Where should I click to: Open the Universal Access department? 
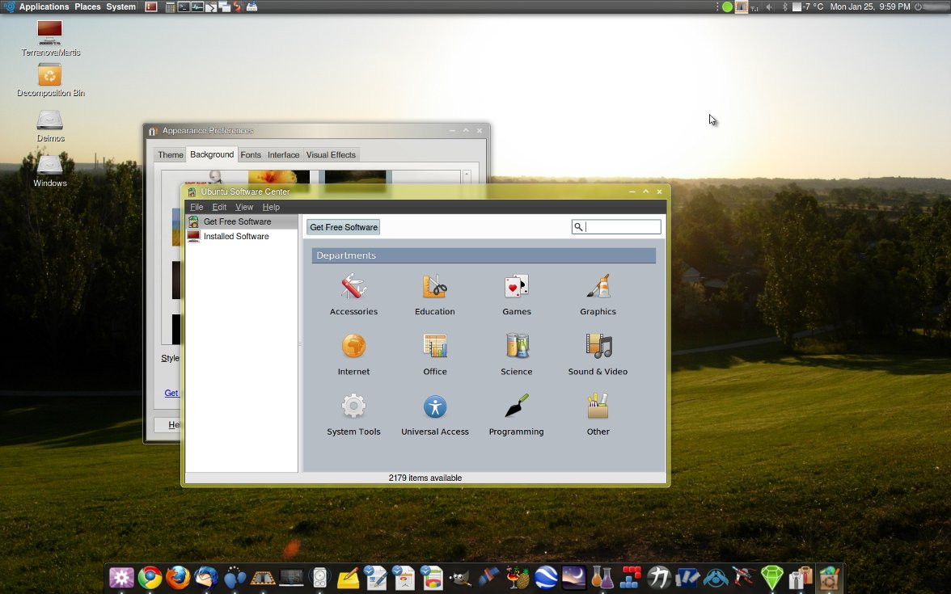tap(435, 415)
